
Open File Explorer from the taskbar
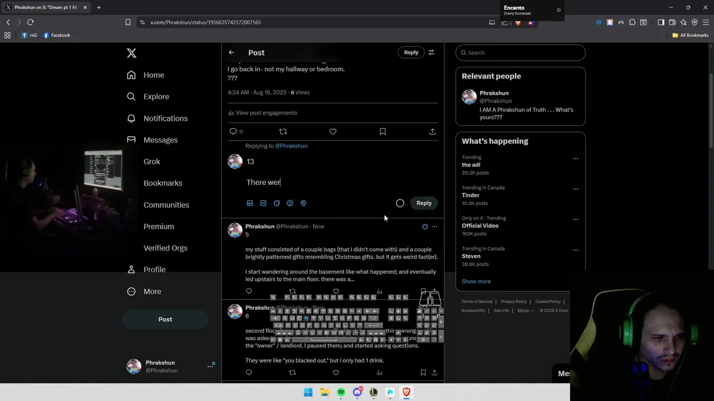[x=325, y=392]
